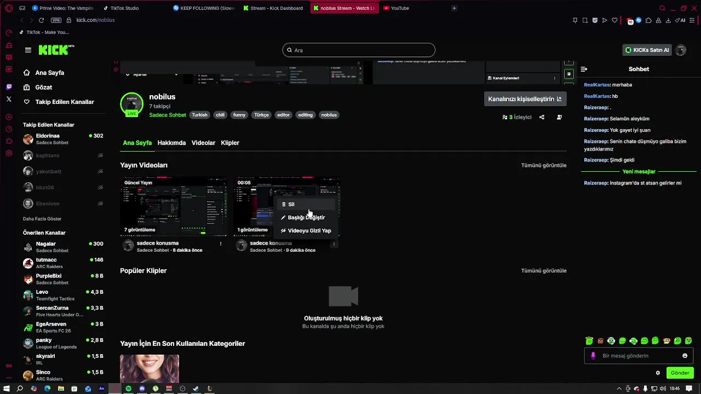Viewport: 701px width, 394px height.
Task: Click the Sadece Sohbet category under nobilus
Action: pyautogui.click(x=168, y=115)
